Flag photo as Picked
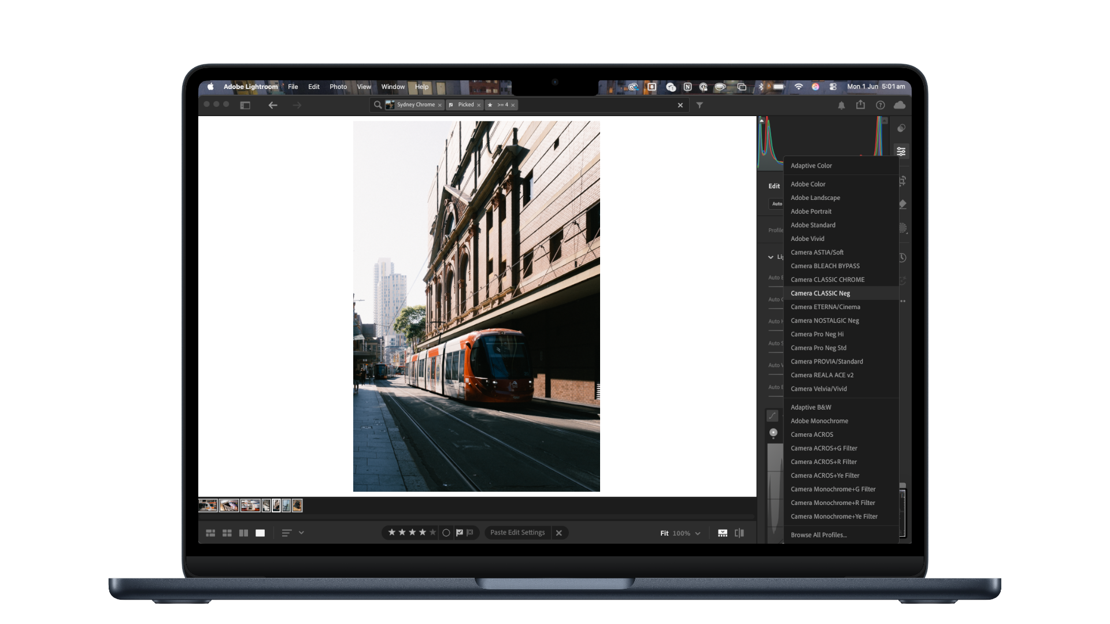Viewport: 1110px width, 624px height. pos(460,533)
